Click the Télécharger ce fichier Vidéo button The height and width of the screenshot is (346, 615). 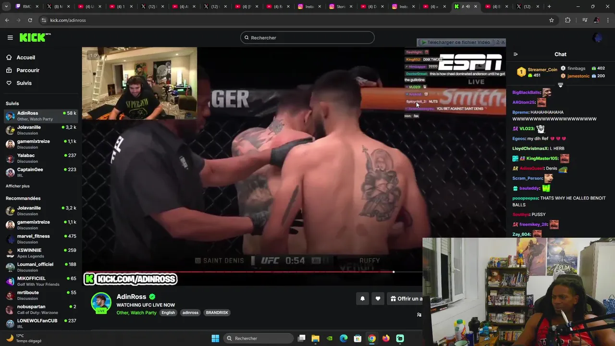pos(455,42)
